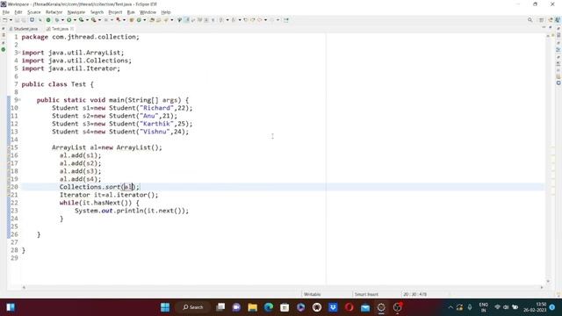Click on the word package on line 1
This screenshot has width=562, height=316.
click(34, 37)
